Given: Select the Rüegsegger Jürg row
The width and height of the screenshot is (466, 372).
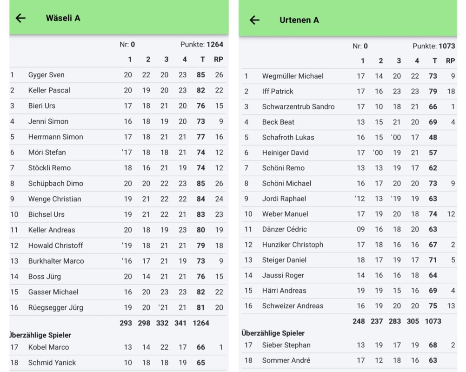Looking at the screenshot, I should click(56, 307).
